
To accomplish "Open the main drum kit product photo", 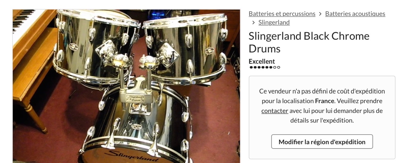I will pyautogui.click(x=126, y=86).
